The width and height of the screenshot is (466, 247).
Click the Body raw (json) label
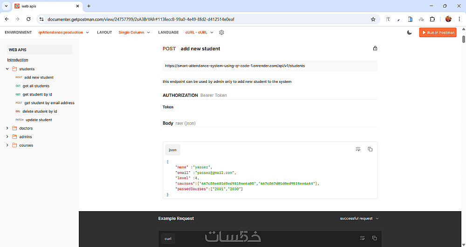[x=179, y=123]
